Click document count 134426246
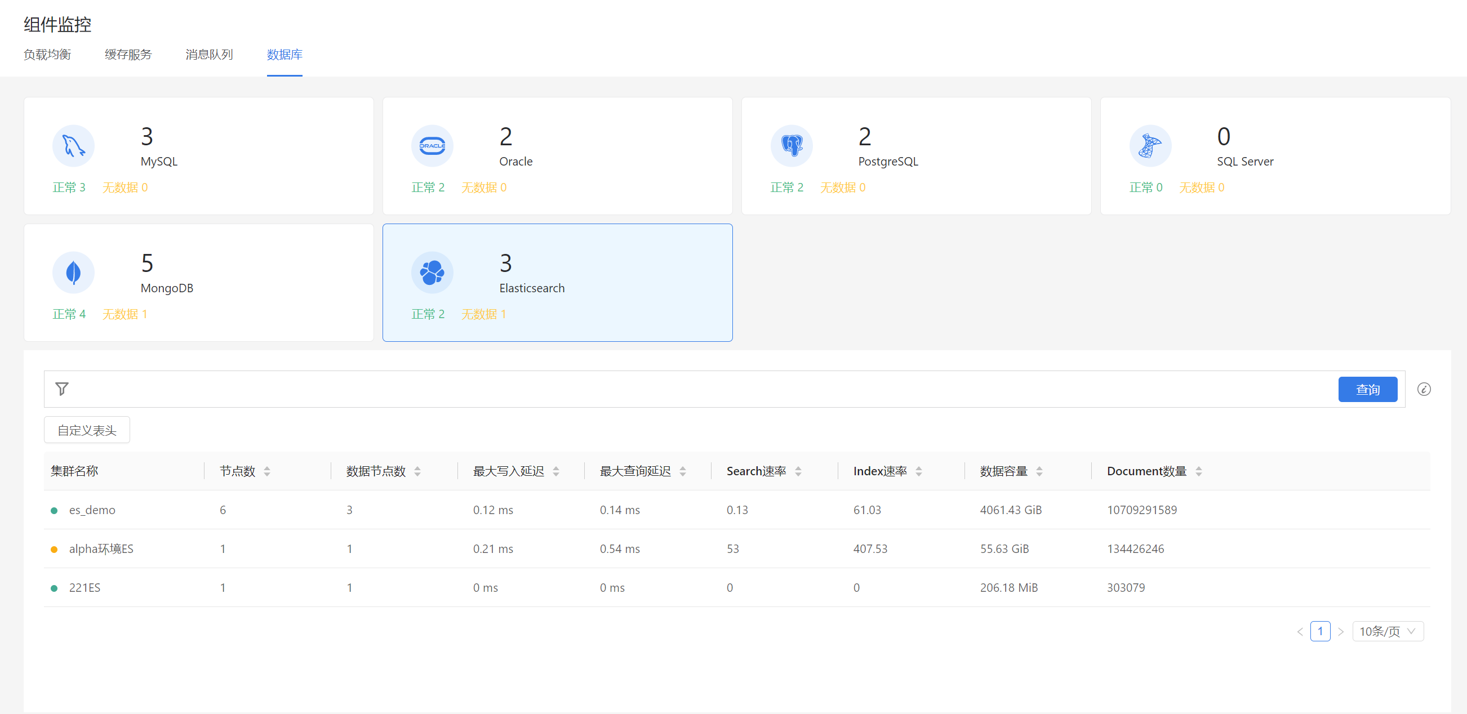This screenshot has width=1467, height=714. [x=1135, y=548]
